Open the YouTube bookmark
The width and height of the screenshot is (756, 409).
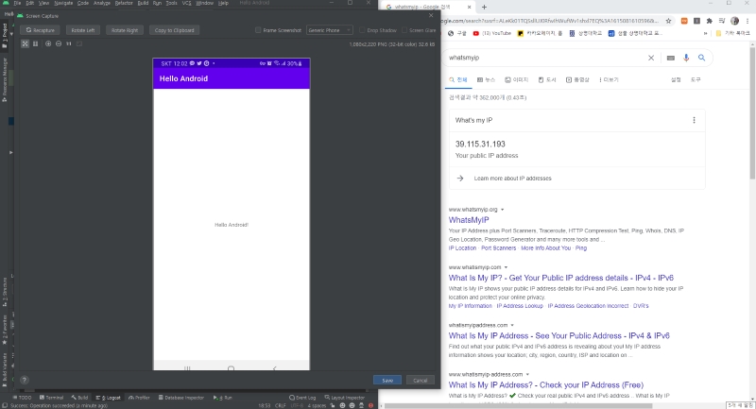tap(491, 33)
